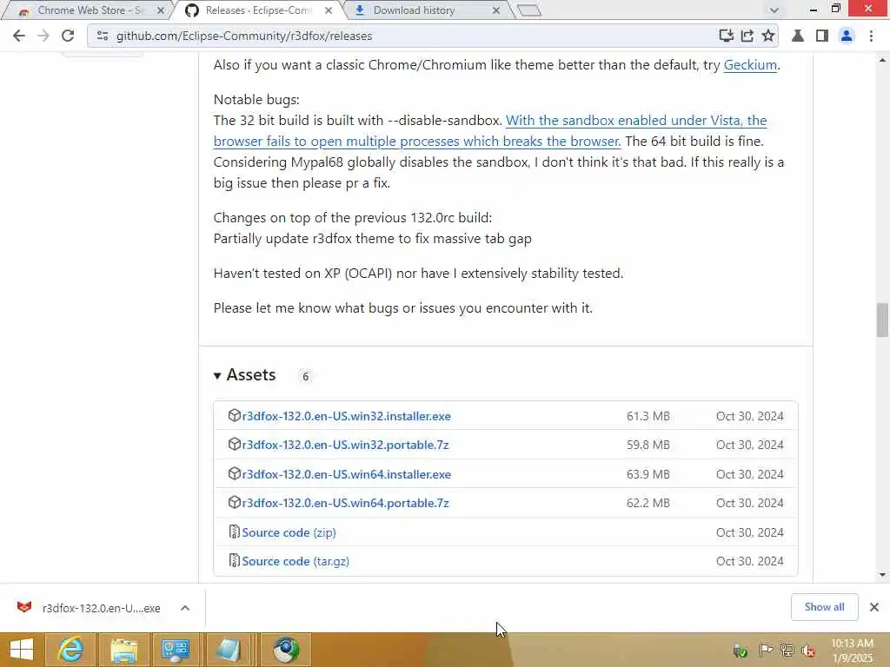Open notepad-like taskbar app icon
Screen dimensions: 890x667
pyautogui.click(x=229, y=650)
